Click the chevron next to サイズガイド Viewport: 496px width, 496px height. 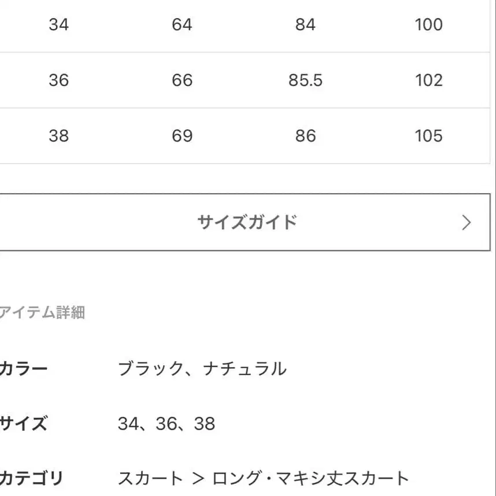466,221
